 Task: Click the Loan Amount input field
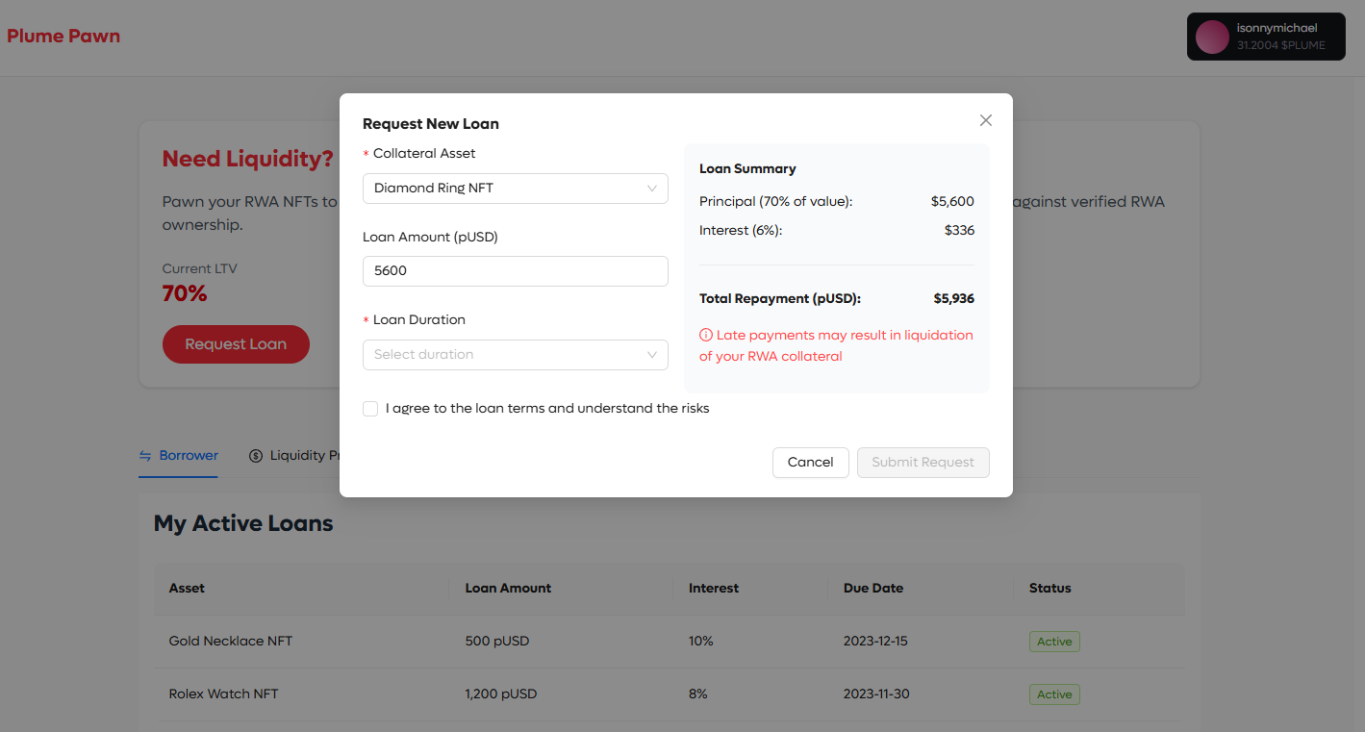516,271
